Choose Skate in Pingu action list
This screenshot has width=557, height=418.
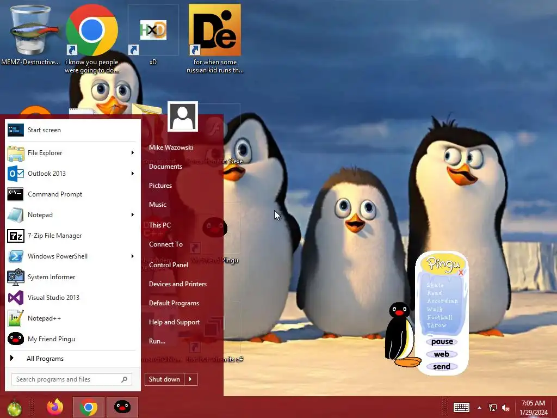pyautogui.click(x=435, y=285)
